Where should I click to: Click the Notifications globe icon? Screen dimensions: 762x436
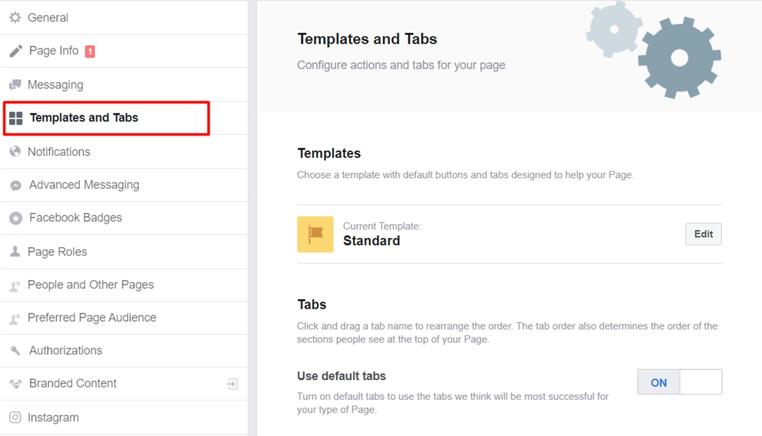(15, 151)
